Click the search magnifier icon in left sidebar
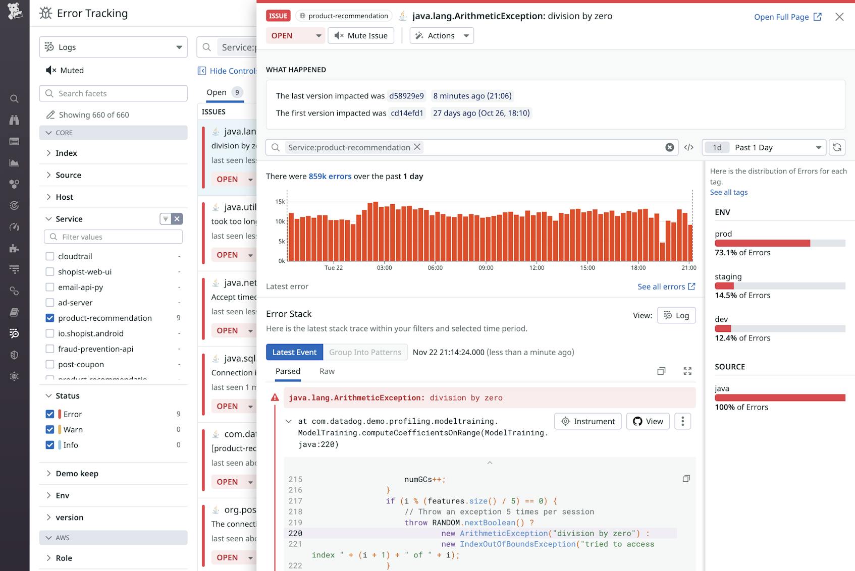This screenshot has height=571, width=855. (14, 99)
